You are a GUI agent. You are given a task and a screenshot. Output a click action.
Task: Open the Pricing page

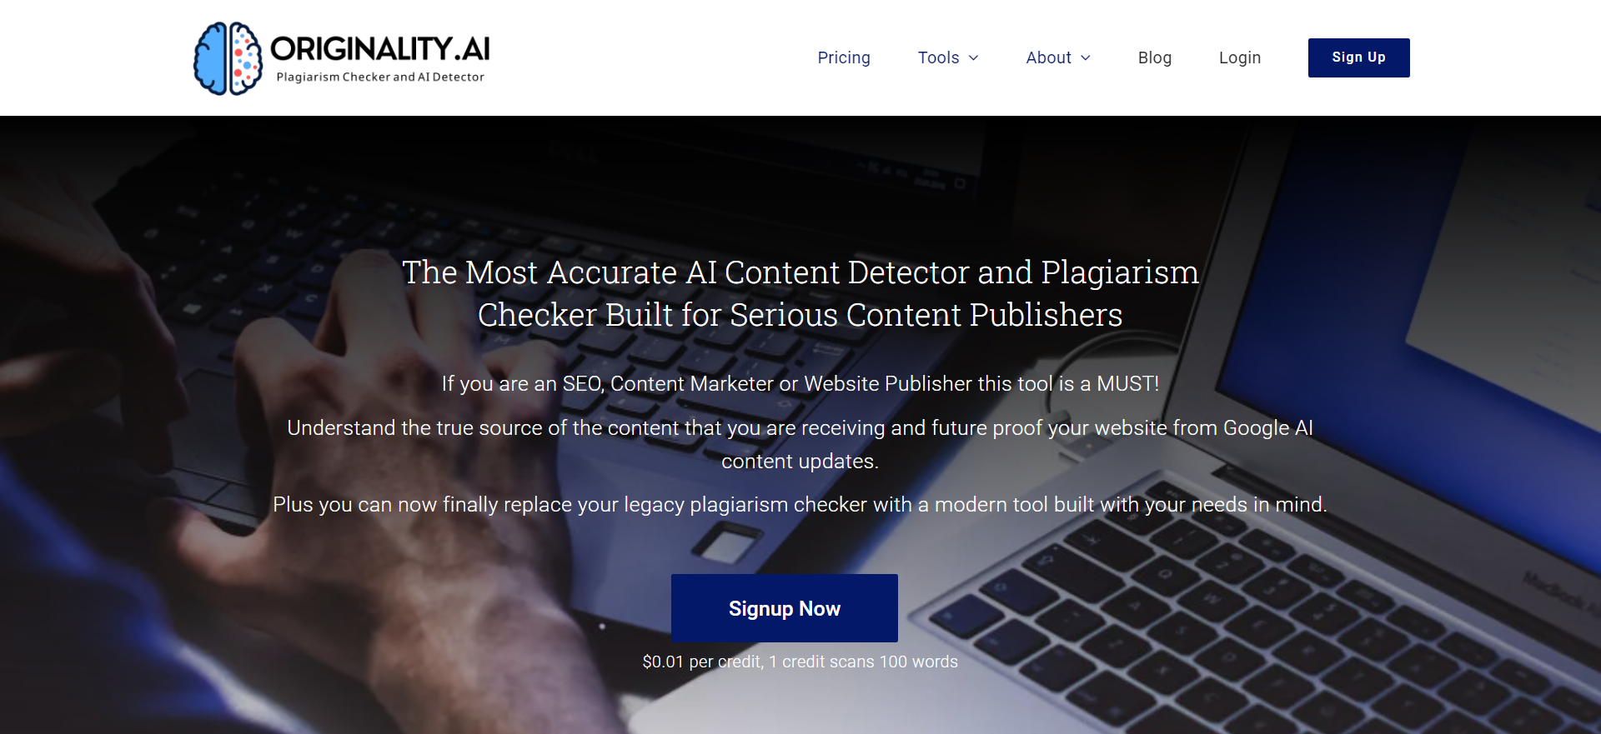pos(844,57)
